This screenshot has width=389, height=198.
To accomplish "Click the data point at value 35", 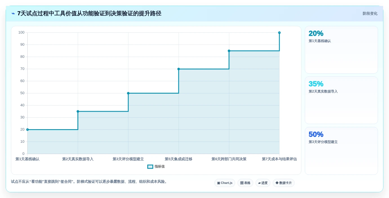I will coord(78,111).
